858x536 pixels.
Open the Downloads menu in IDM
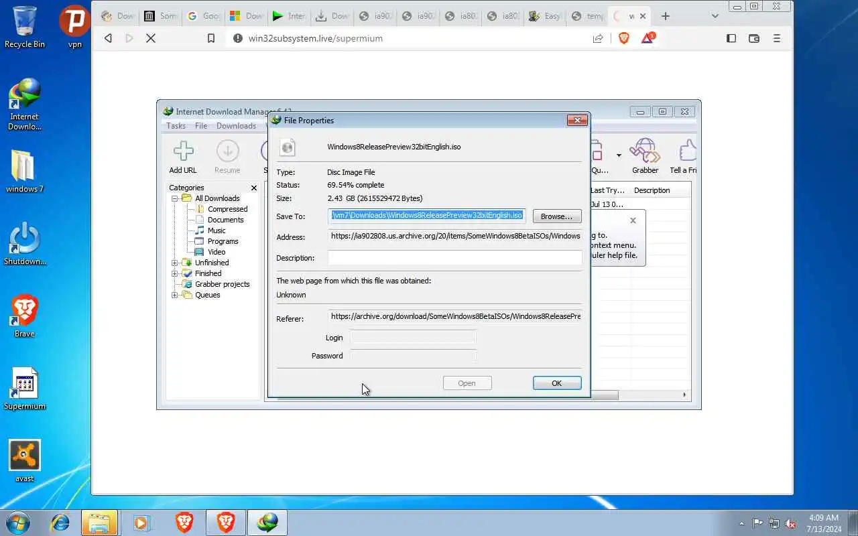point(236,126)
